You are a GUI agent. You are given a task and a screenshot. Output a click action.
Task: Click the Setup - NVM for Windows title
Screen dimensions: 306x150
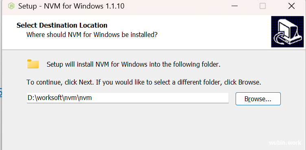tap(71, 6)
